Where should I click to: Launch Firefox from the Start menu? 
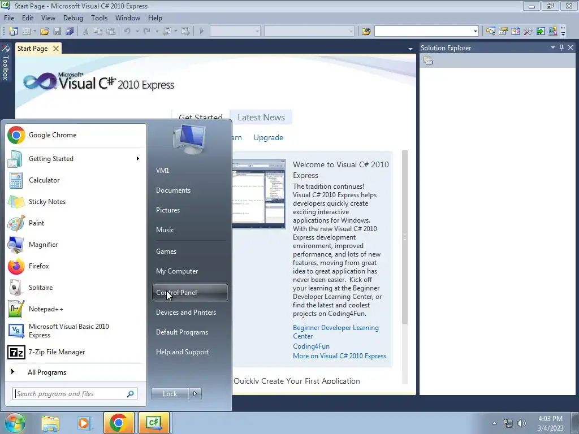76,266
